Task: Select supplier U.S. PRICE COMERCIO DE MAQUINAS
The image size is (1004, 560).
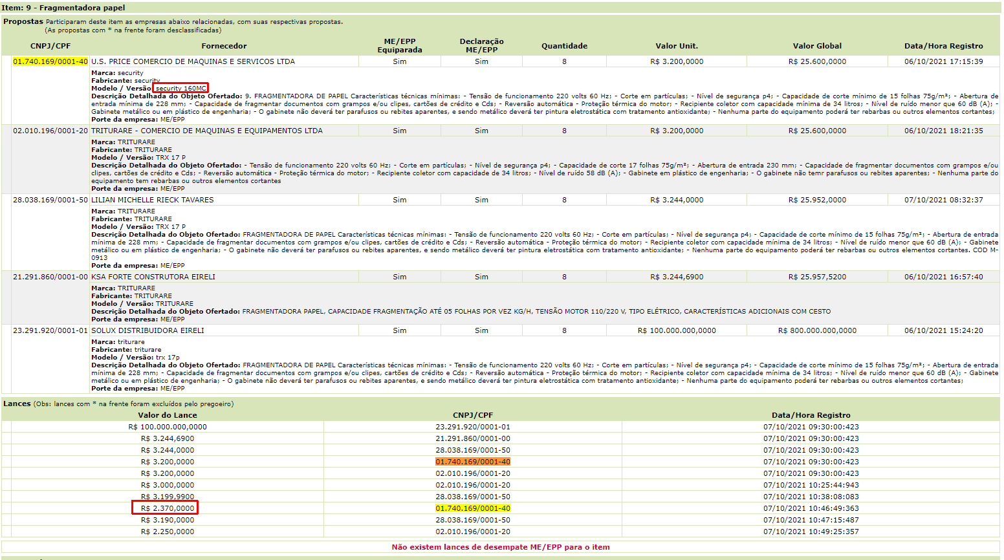Action: pyautogui.click(x=193, y=61)
